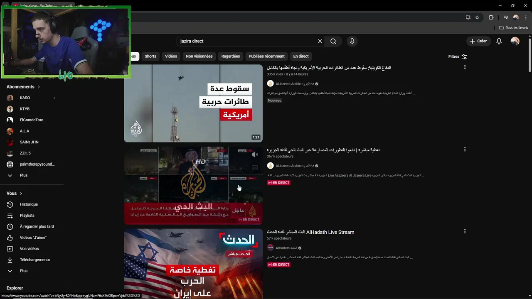Open options menu for AlHadath Live Stream
Image resolution: width=532 pixels, height=299 pixels.
coord(465,231)
